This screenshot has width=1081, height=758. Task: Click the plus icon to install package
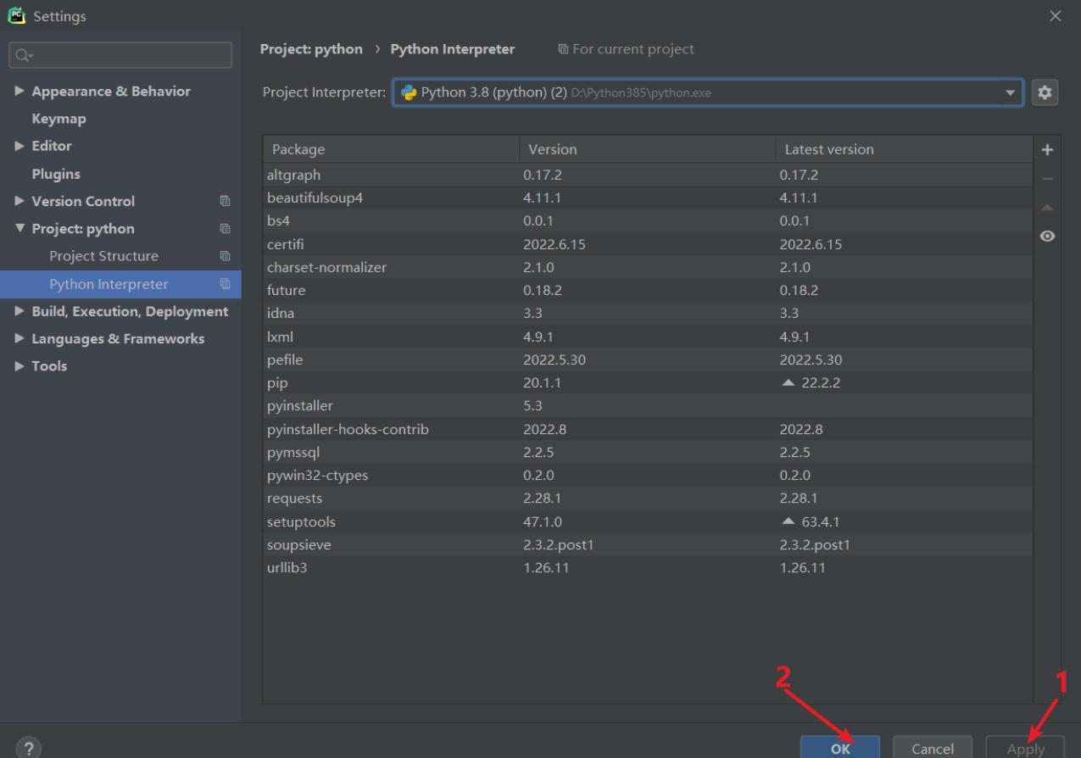click(1047, 150)
